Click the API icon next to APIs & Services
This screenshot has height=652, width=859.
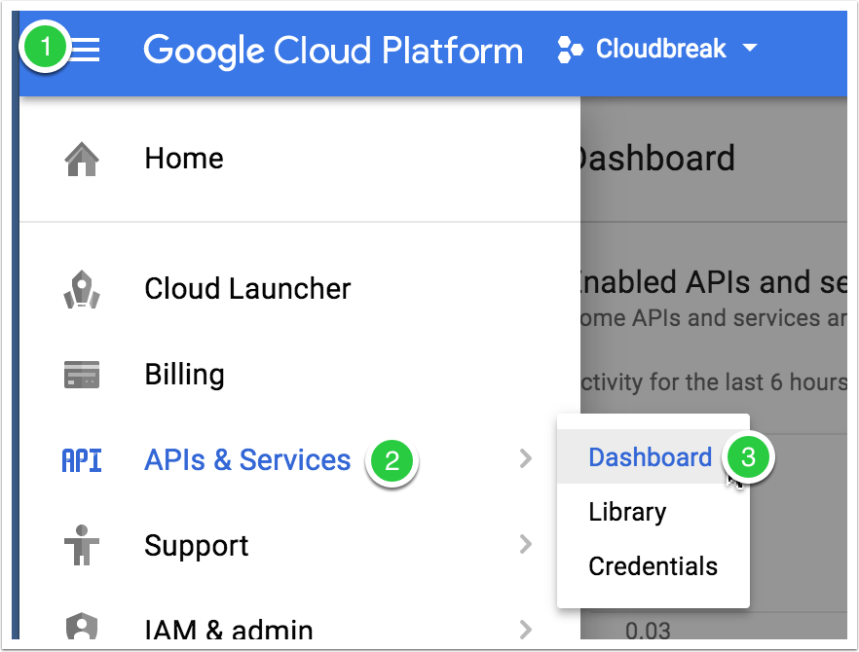pyautogui.click(x=82, y=461)
